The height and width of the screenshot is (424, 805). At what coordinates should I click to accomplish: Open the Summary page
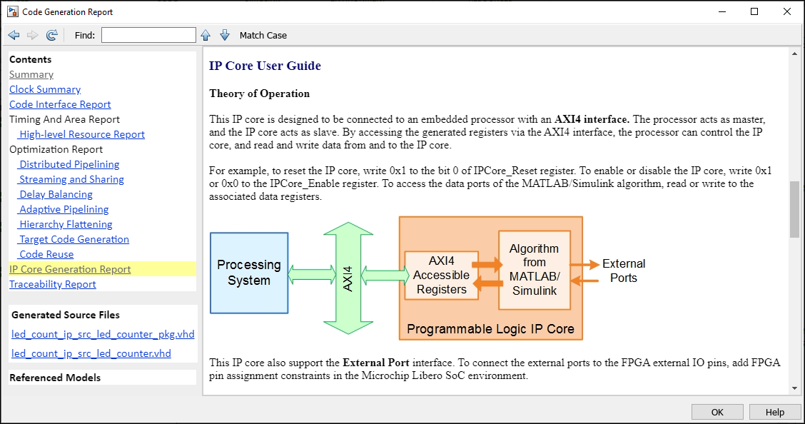tap(31, 74)
